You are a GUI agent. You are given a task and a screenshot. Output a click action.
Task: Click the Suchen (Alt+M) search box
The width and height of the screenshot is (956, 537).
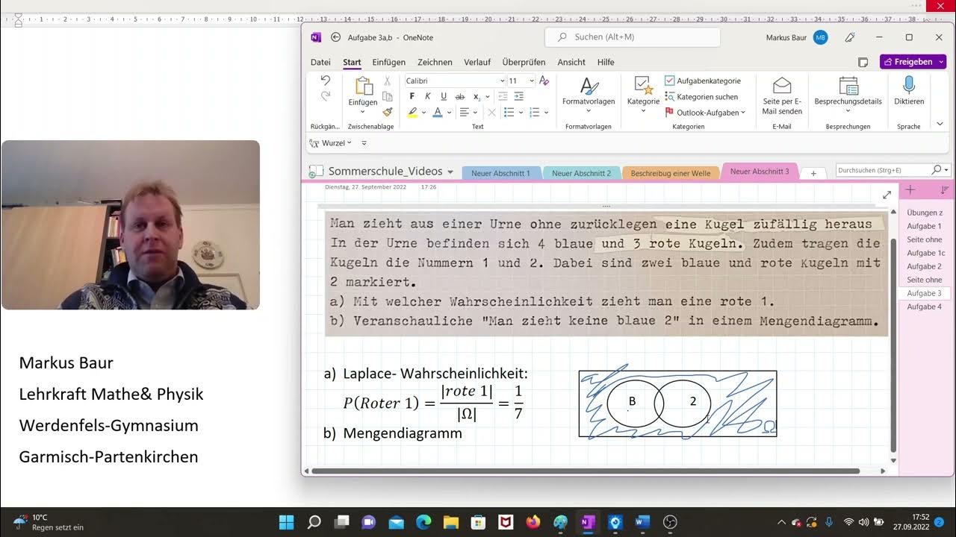633,37
